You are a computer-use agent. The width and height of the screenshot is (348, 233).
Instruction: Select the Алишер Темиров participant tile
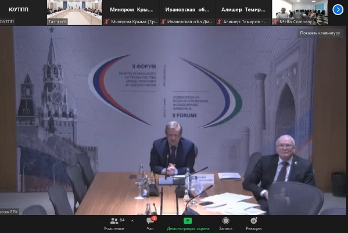[243, 12]
